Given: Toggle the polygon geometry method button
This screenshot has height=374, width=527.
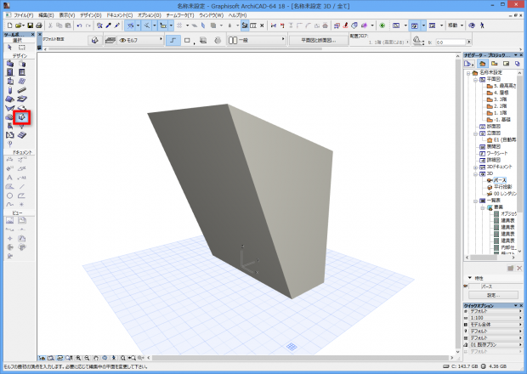Looking at the screenshot, I should [175, 40].
